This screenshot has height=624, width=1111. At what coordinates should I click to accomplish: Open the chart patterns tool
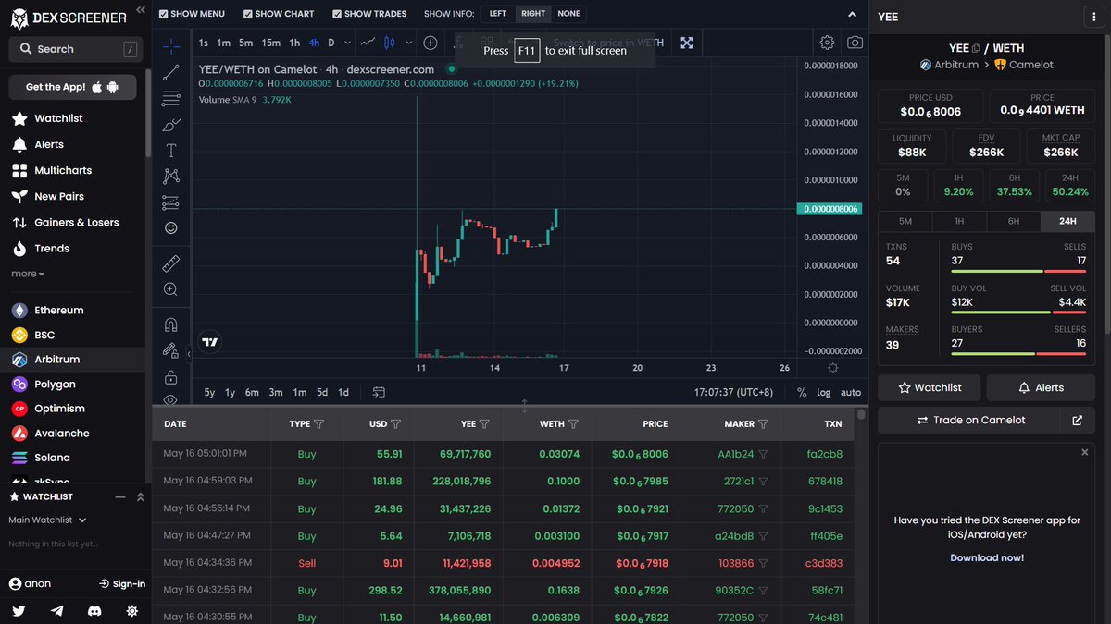(x=171, y=176)
